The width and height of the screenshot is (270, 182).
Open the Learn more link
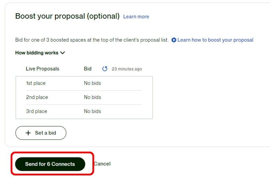(136, 17)
